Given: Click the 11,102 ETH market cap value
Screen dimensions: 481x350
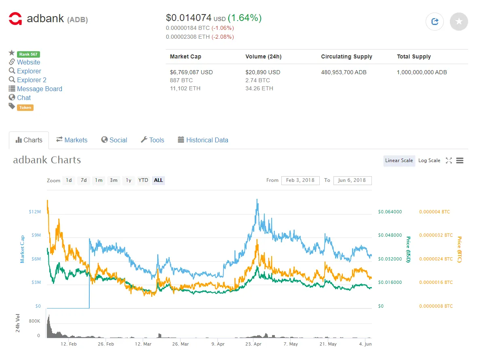Looking at the screenshot, I should pyautogui.click(x=185, y=88).
